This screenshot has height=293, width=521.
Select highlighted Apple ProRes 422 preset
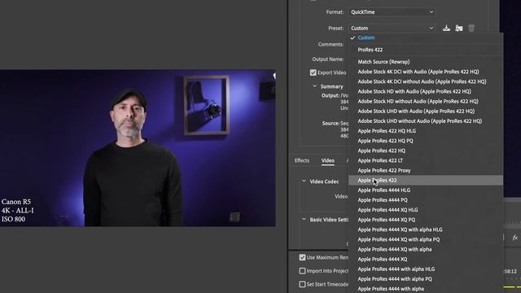426,181
